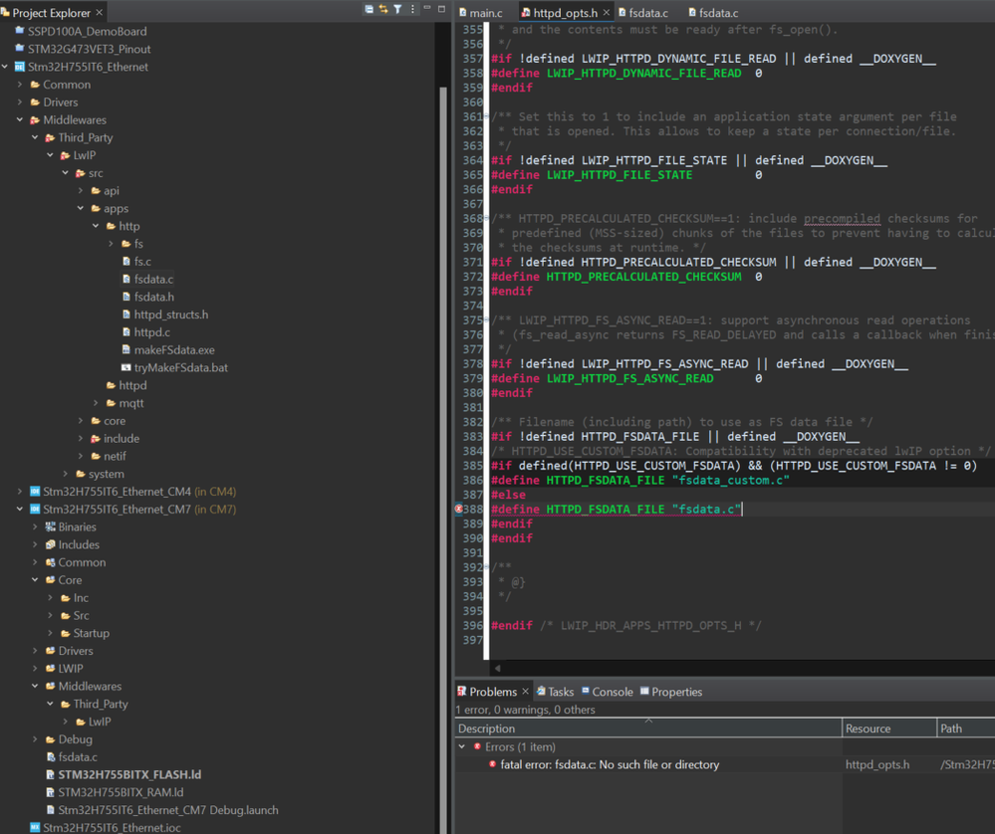Collapse the Errors (1 item) group
The image size is (995, 834).
[x=462, y=746]
